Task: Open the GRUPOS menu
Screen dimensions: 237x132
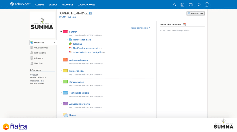Action: [x=53, y=5]
